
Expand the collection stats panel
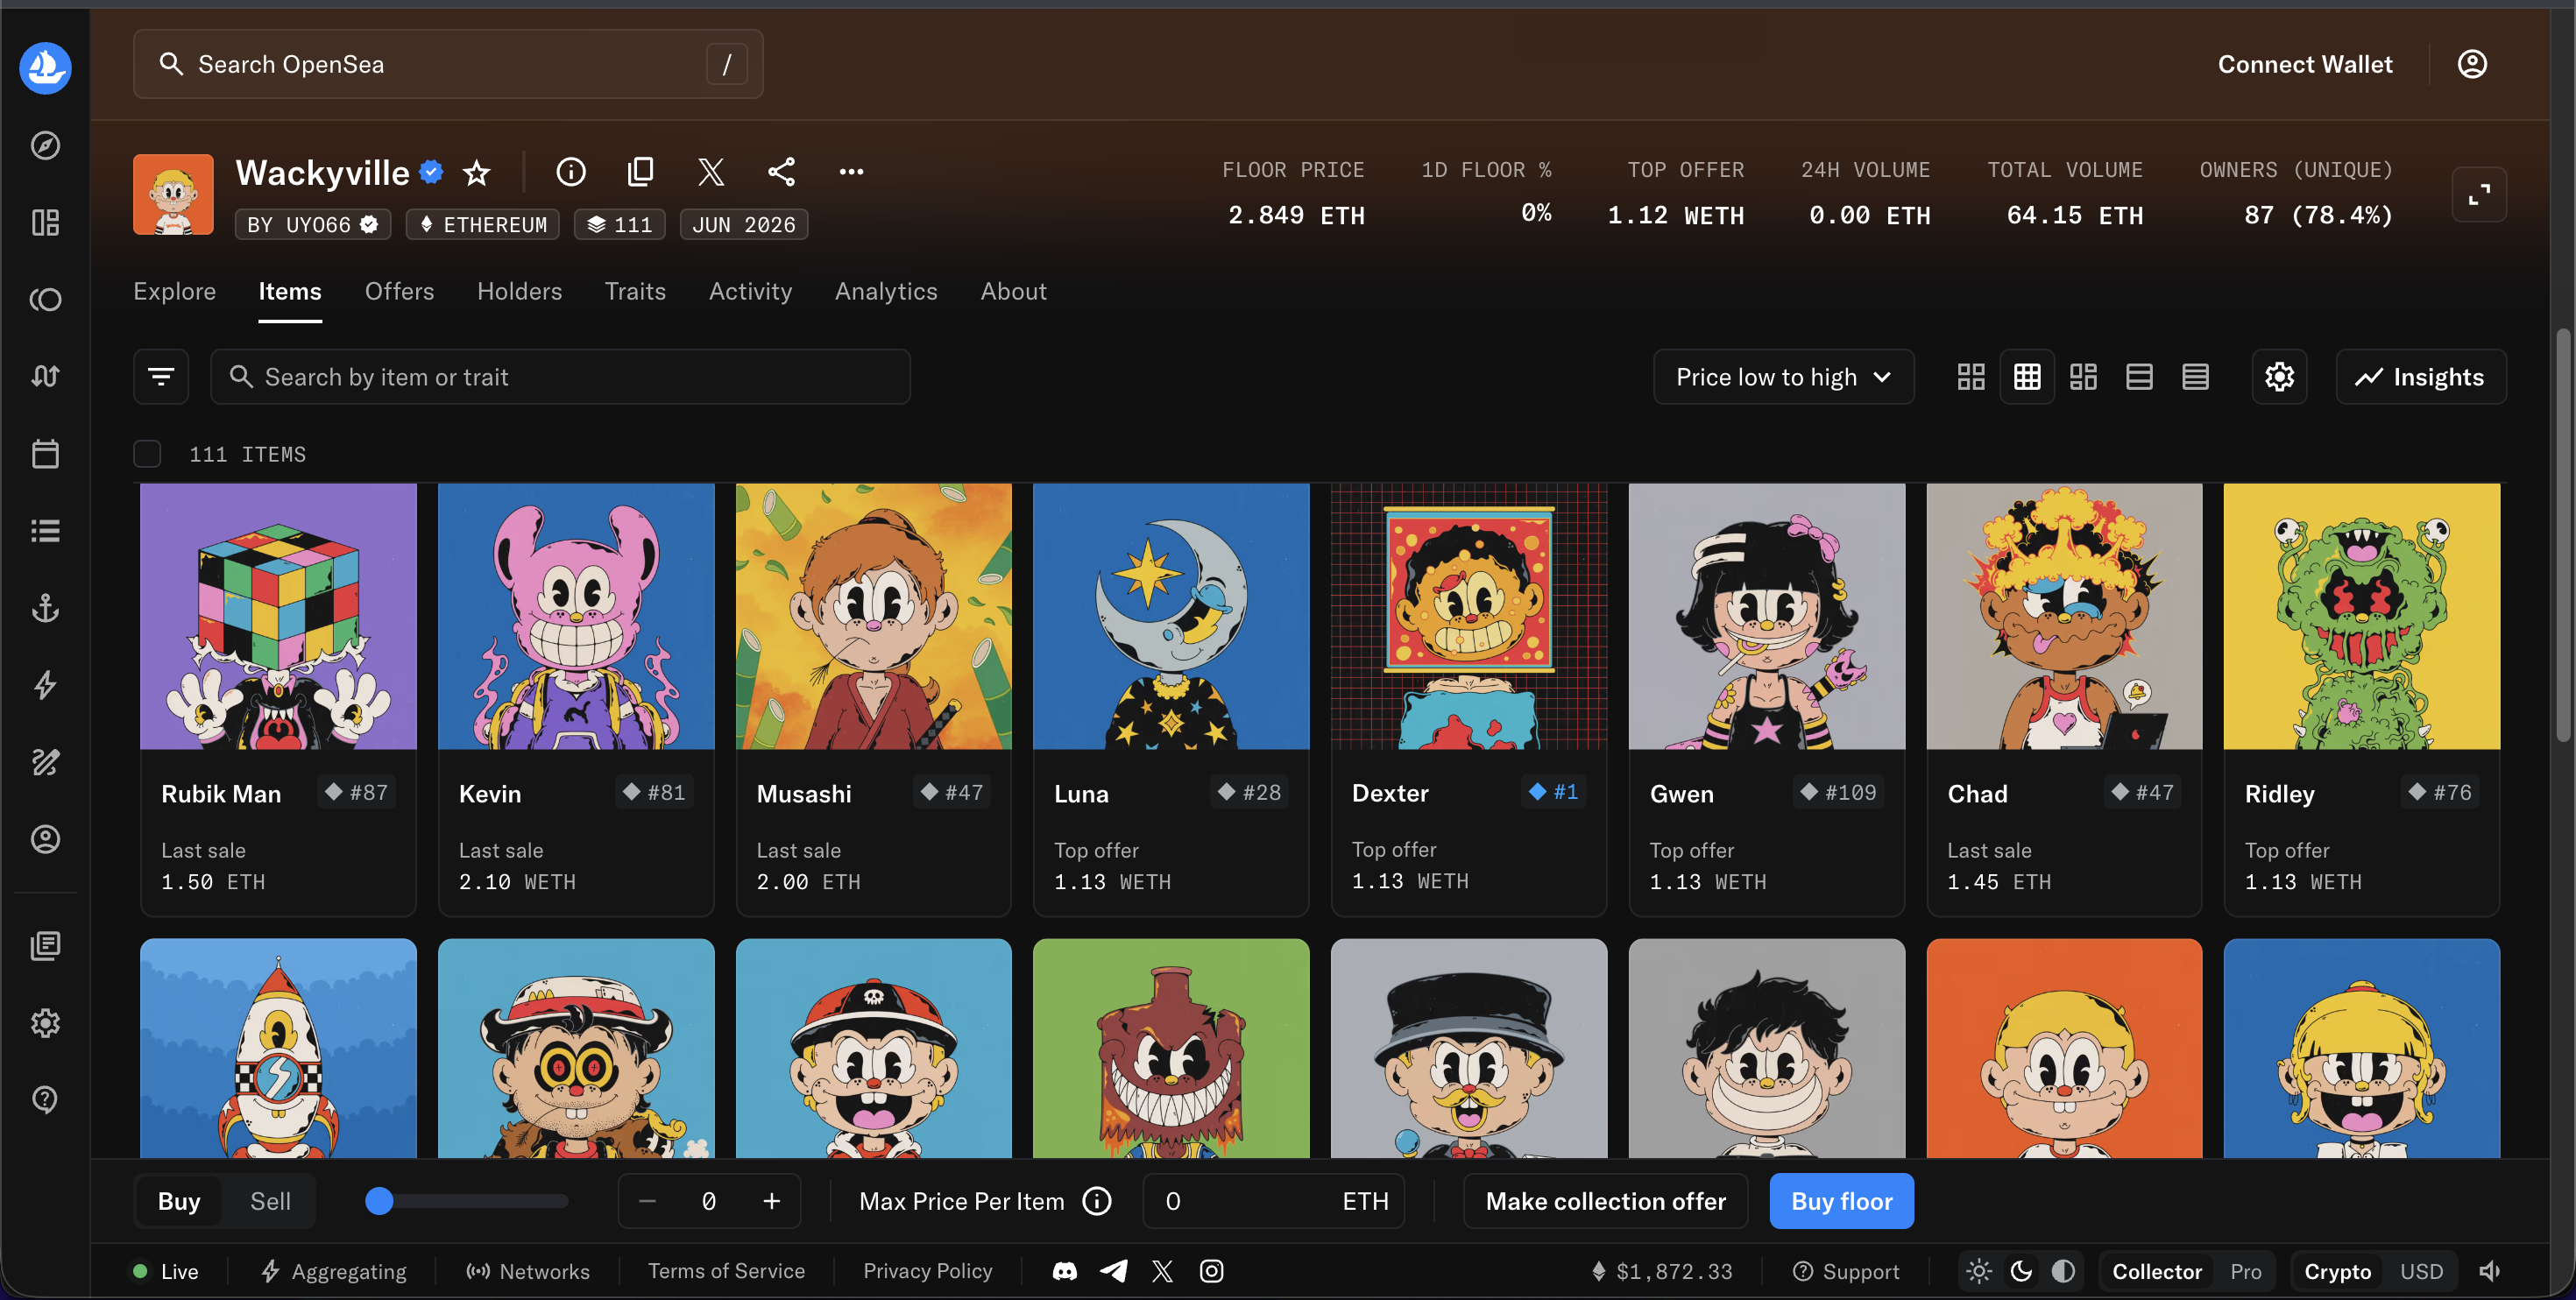(x=2479, y=195)
